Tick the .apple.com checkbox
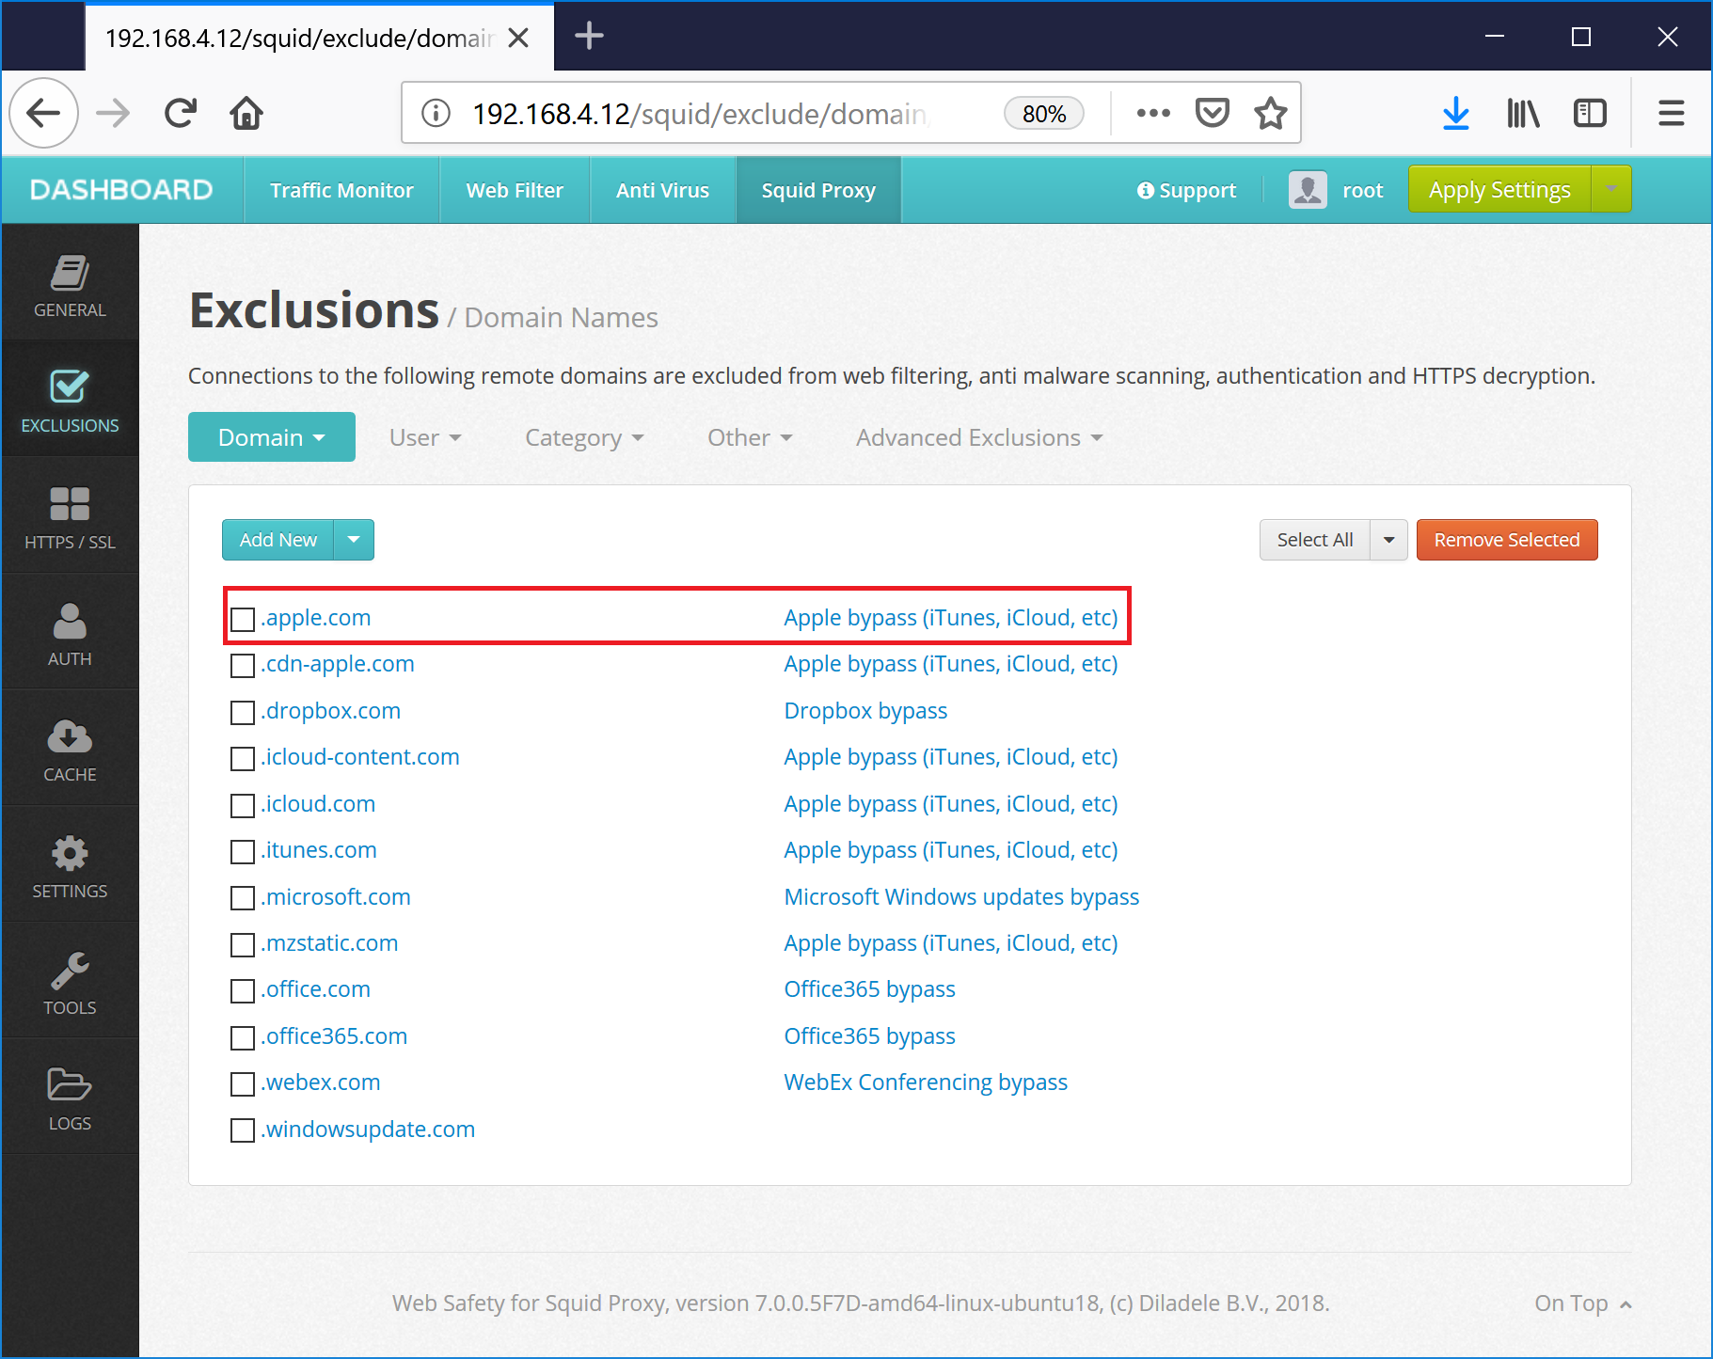The image size is (1713, 1359). point(243,619)
